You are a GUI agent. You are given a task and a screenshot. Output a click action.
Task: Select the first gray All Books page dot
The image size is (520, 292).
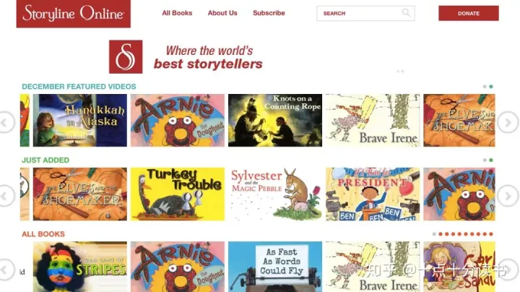[x=434, y=234]
